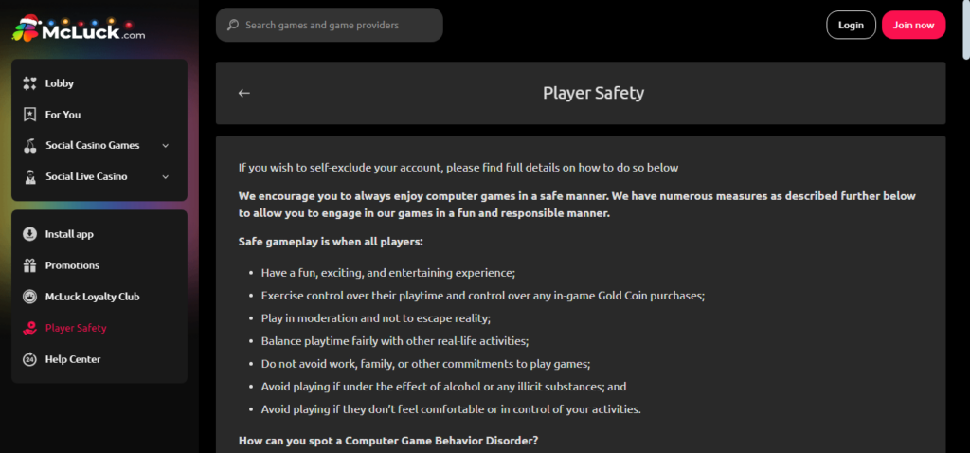Select the For You bookmark icon

tap(29, 115)
